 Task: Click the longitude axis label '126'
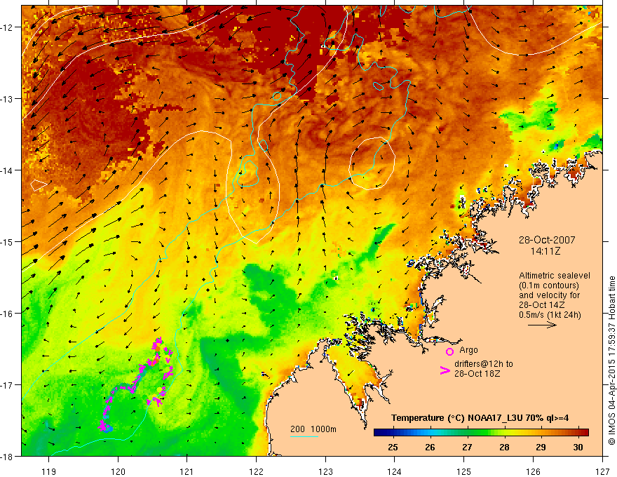coord(533,471)
